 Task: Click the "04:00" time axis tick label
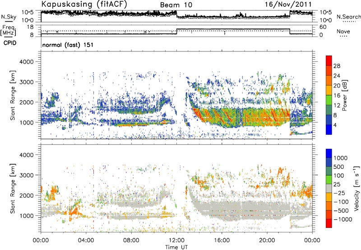(x=86, y=241)
